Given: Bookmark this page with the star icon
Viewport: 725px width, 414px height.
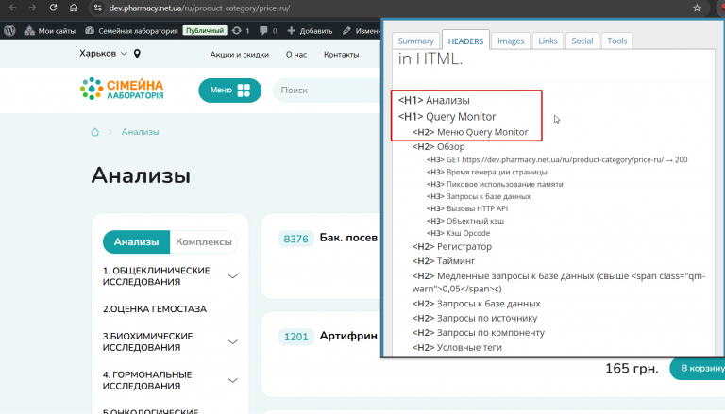Looking at the screenshot, I should coord(697,8).
